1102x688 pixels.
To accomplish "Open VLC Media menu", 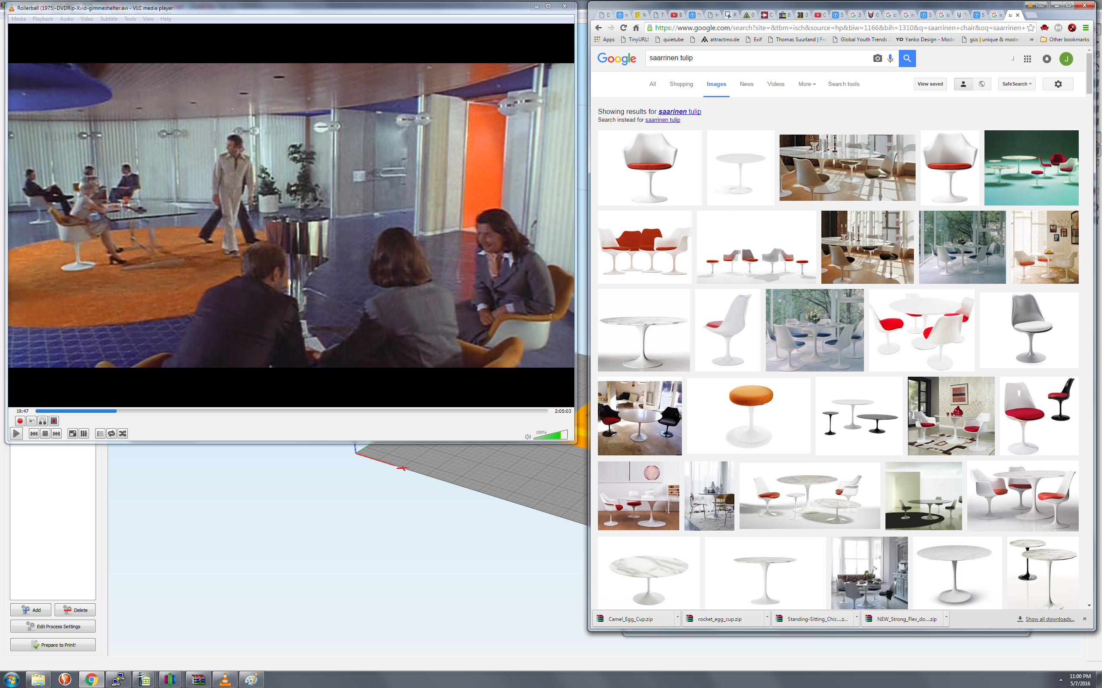I will click(x=19, y=18).
